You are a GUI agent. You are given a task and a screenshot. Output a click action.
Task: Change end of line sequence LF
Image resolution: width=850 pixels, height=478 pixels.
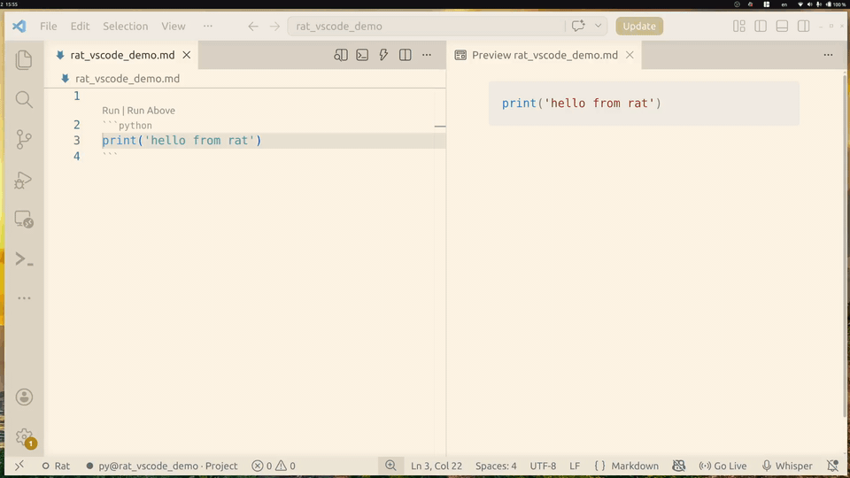tap(575, 466)
